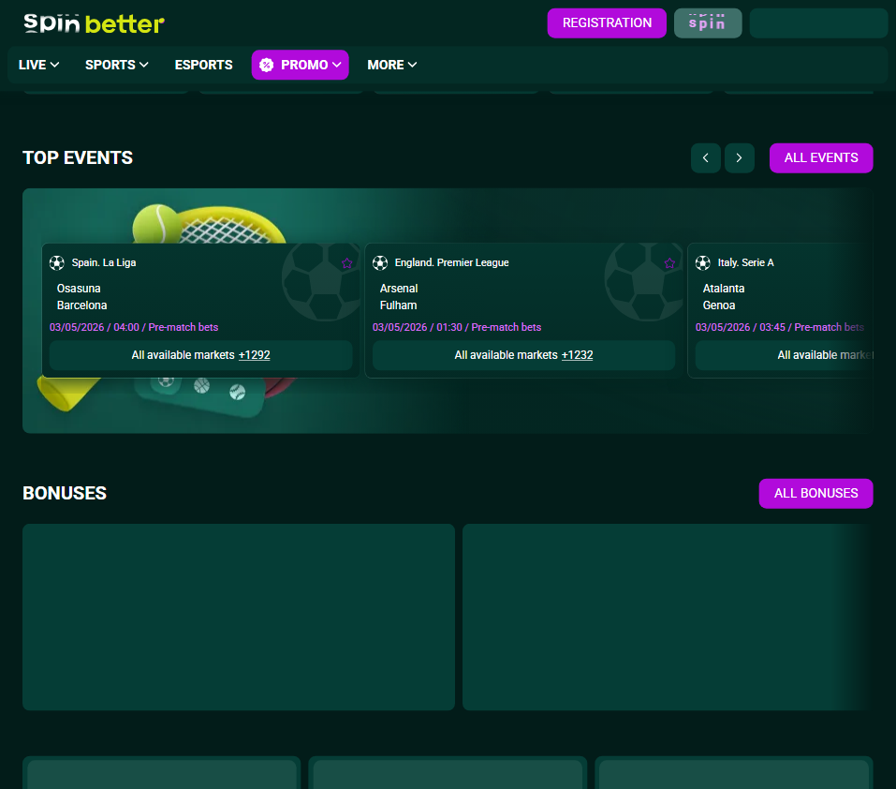Expand the SPORTS menu
This screenshot has width=896, height=789.
[117, 65]
